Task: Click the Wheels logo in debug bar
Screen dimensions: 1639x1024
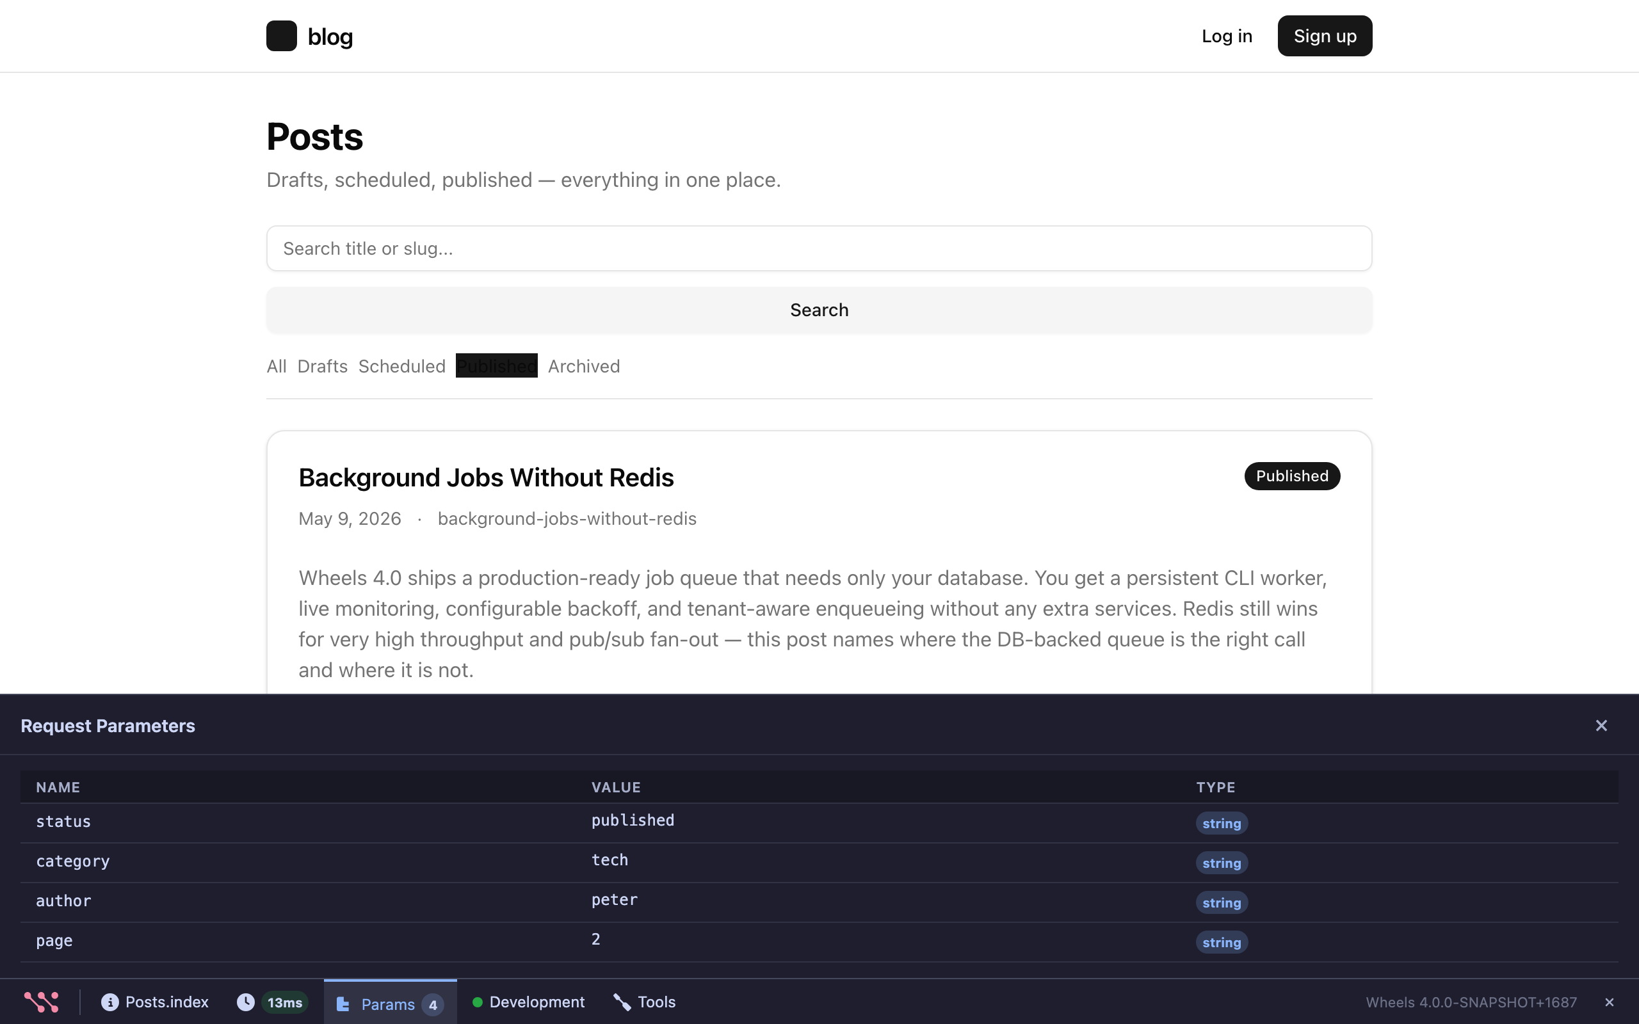Action: click(x=42, y=1002)
